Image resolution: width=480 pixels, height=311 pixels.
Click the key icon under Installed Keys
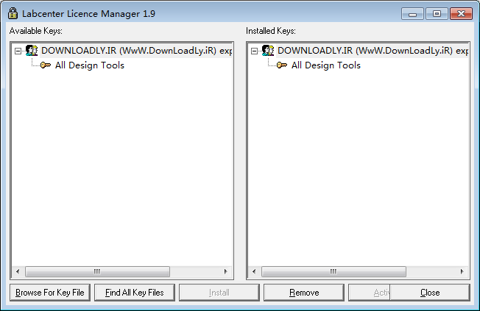282,65
